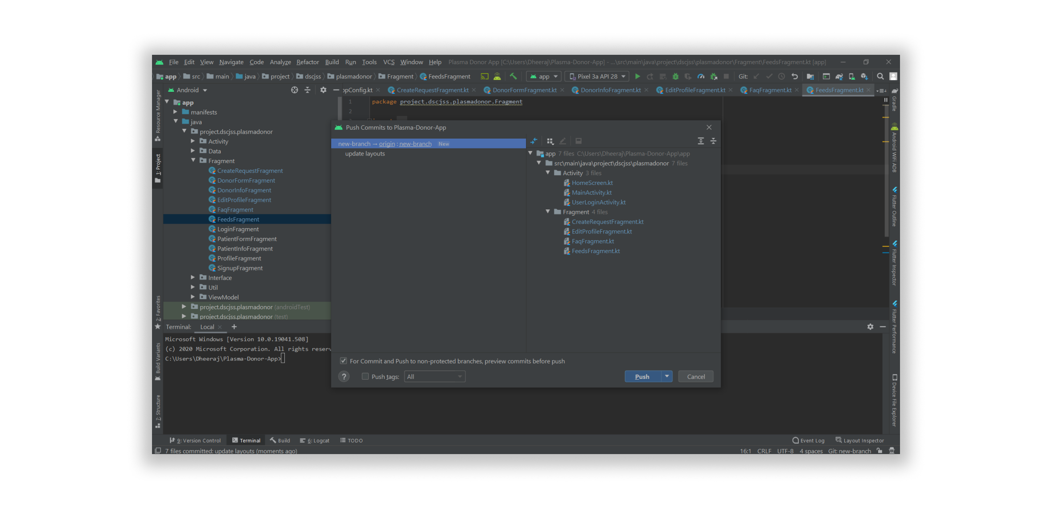This screenshot has width=1052, height=508.
Task: Open the Push tags All combo box
Action: (x=434, y=377)
